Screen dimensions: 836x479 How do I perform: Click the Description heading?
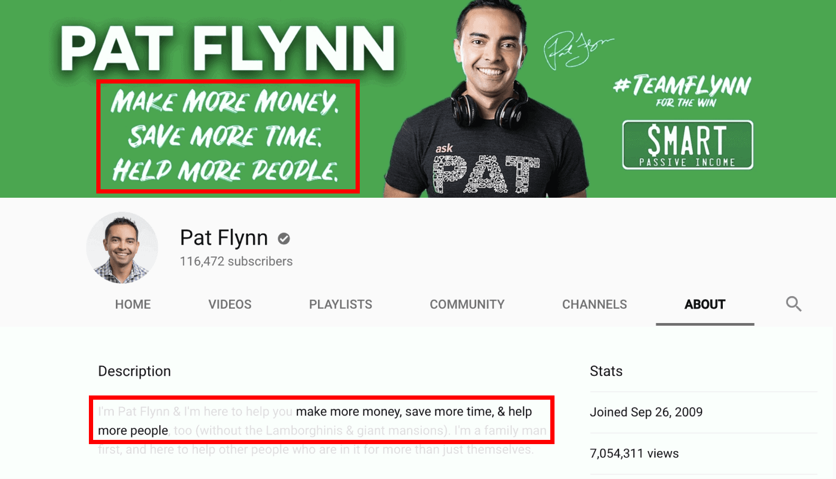pyautogui.click(x=134, y=371)
